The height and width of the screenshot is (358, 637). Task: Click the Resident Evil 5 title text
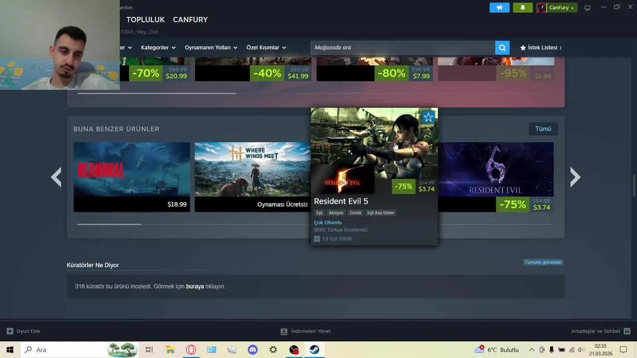click(341, 201)
